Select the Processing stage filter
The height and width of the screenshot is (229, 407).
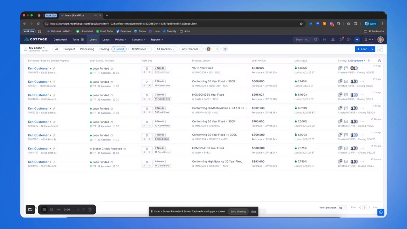[x=87, y=49]
